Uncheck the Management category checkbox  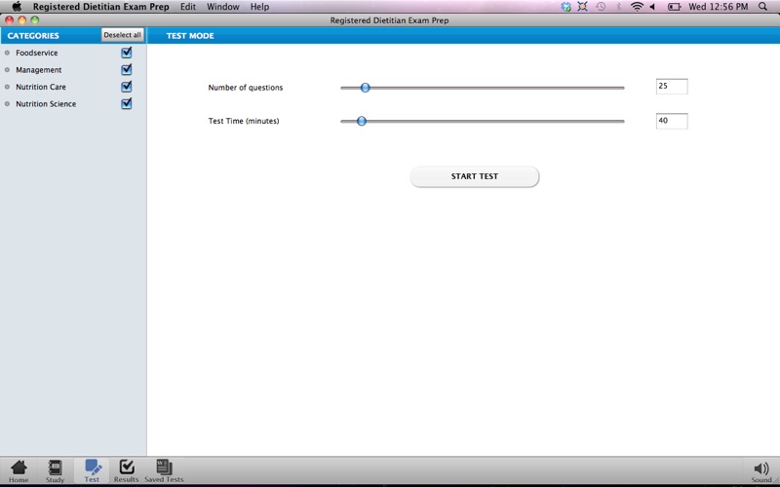[127, 69]
